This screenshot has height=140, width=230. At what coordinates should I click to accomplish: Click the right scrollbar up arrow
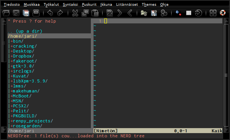point(226,21)
